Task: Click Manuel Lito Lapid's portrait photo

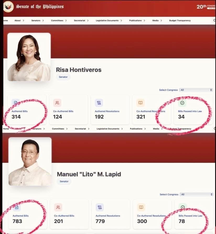Action: [x=30, y=161]
